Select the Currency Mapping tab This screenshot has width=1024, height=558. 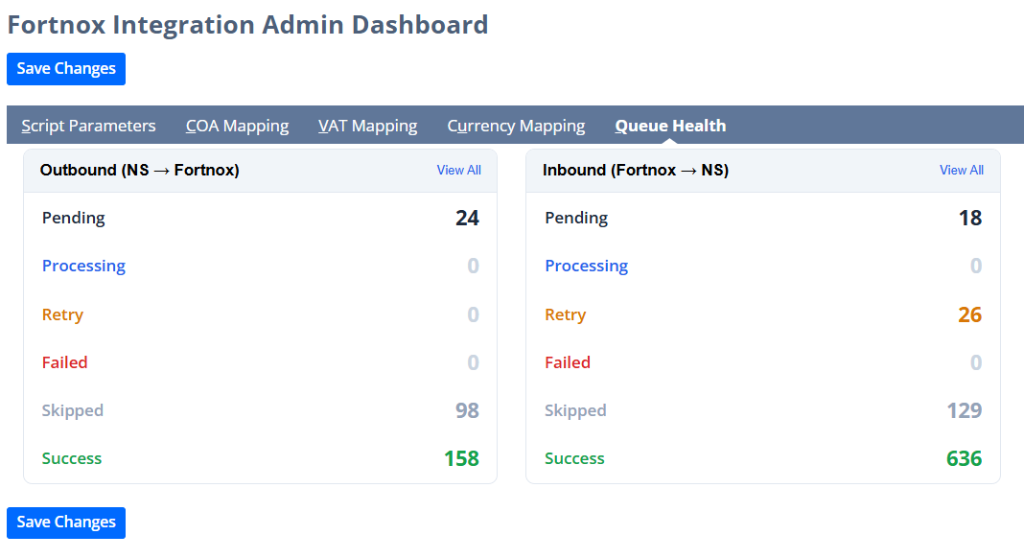(516, 126)
